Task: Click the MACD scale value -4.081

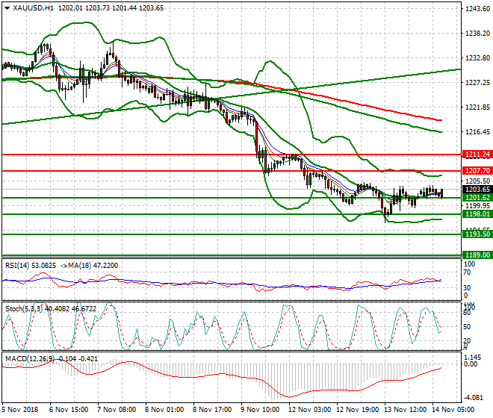Action: click(474, 398)
